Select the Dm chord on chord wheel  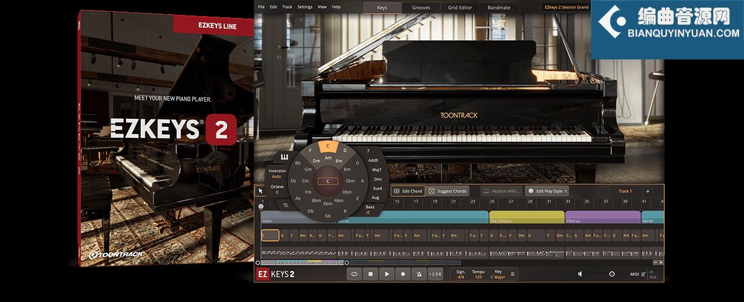[316, 161]
